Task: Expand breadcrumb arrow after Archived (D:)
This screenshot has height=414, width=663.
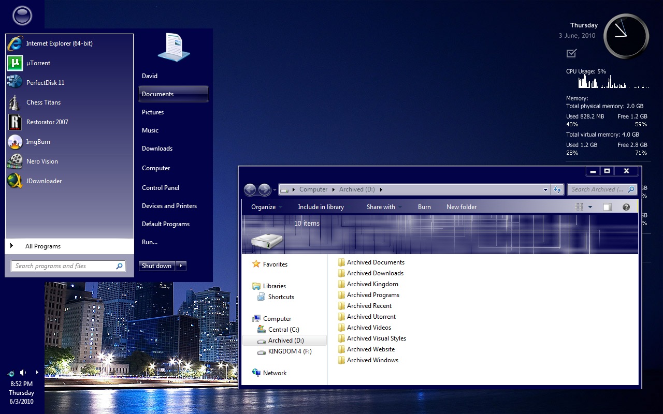Action: click(381, 189)
